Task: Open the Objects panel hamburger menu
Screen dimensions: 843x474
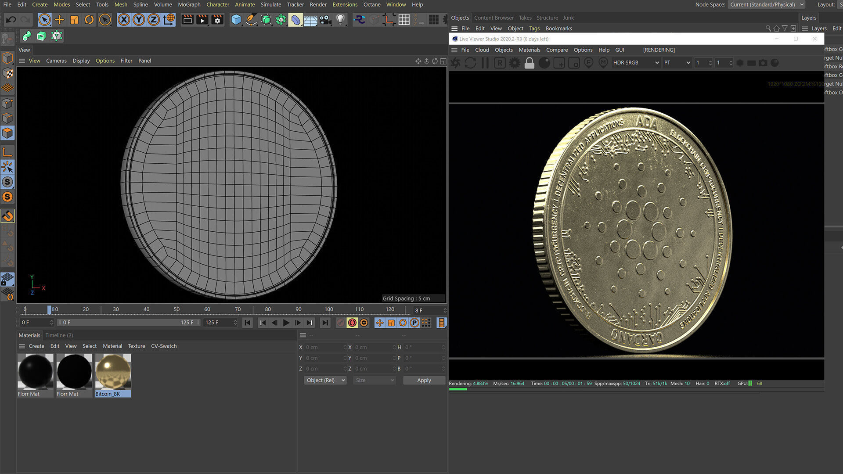Action: tap(454, 29)
